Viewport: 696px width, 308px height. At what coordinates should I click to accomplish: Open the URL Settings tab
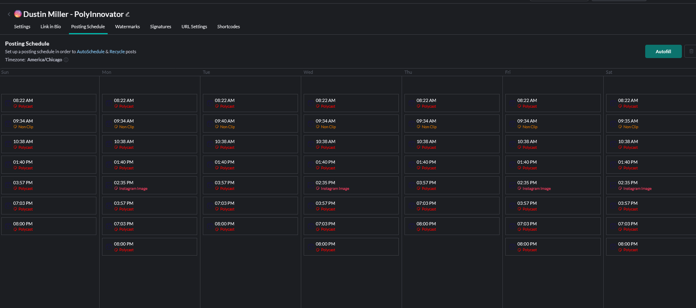click(x=194, y=27)
